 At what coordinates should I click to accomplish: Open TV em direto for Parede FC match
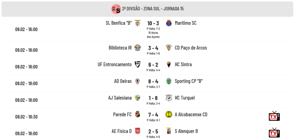tap(274, 116)
